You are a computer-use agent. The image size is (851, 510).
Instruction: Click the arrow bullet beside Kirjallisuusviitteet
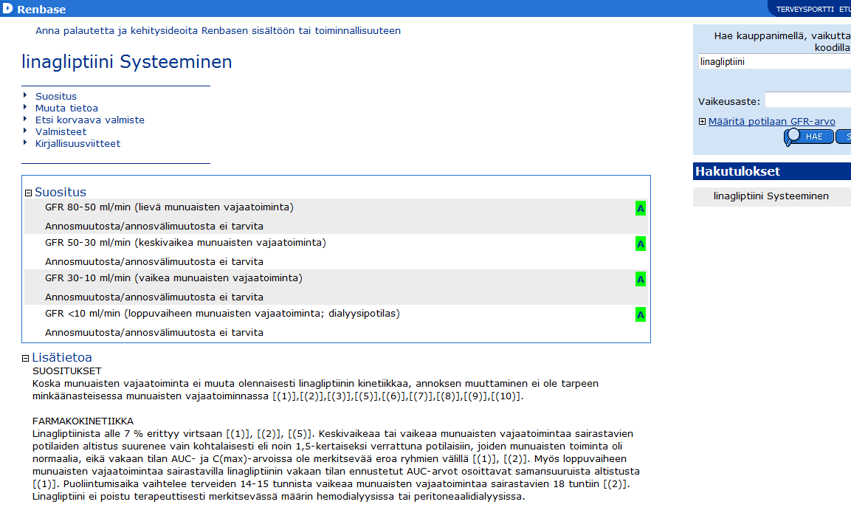click(25, 142)
